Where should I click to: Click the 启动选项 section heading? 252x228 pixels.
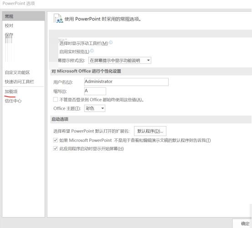coord(60,119)
